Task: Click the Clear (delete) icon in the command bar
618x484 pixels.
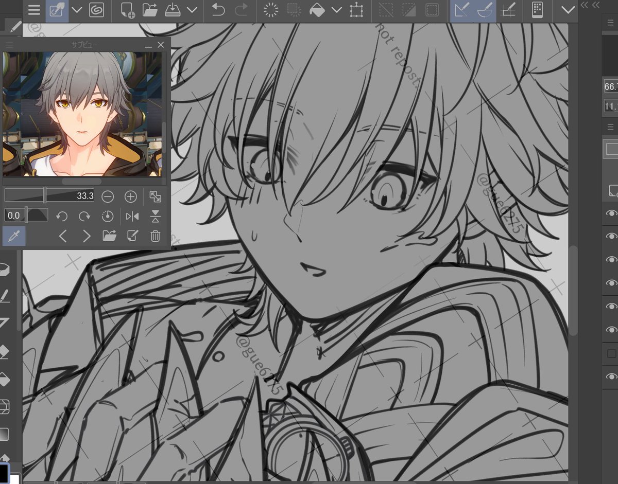Action: (x=271, y=10)
